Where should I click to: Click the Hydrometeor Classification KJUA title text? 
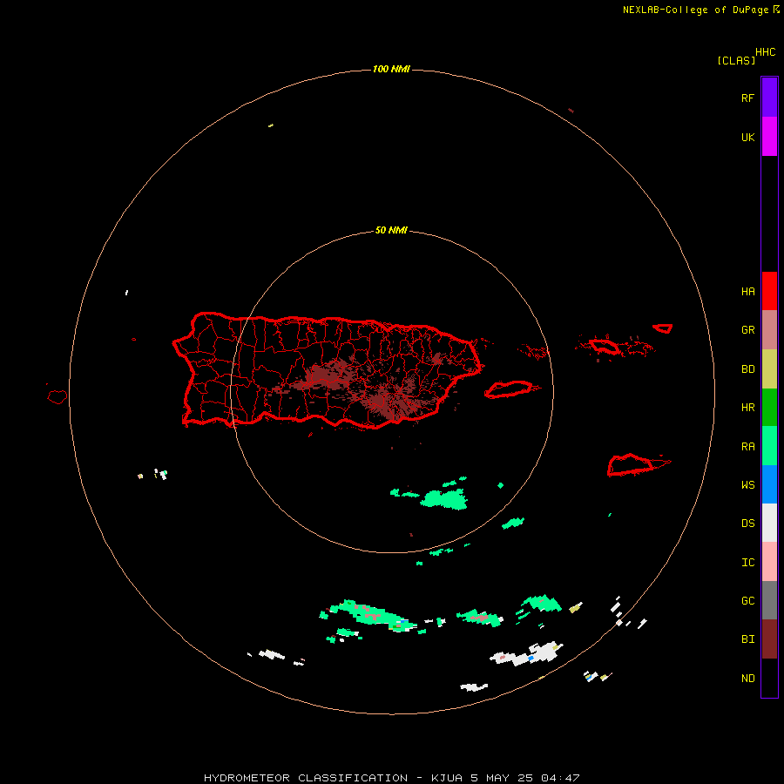pos(391,778)
